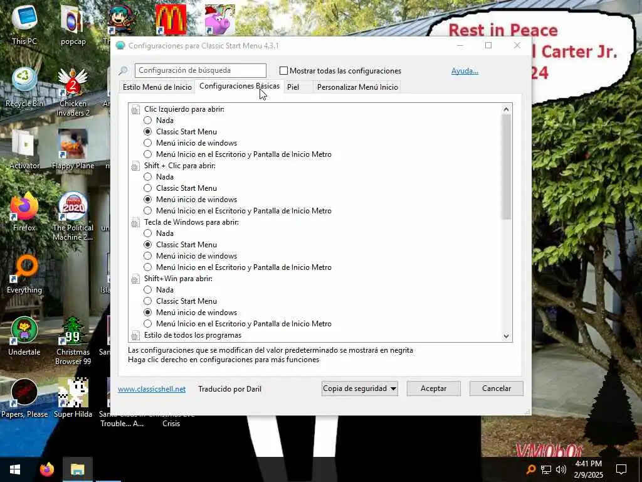Open the Ayuda... help link
This screenshot has height=482, width=642.
coord(465,71)
